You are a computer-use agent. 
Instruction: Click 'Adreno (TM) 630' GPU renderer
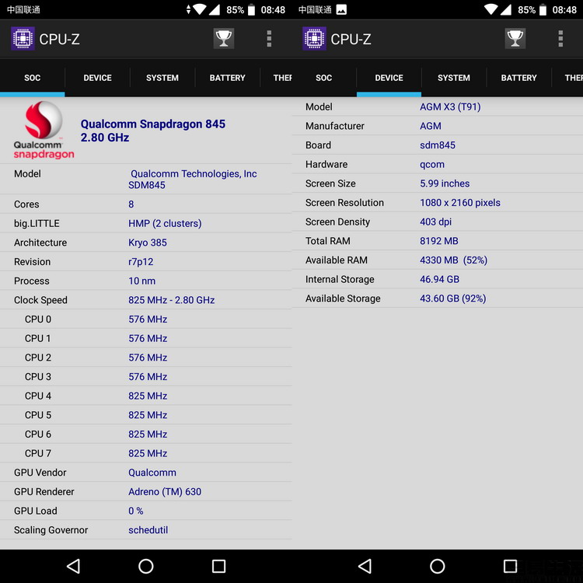click(165, 491)
